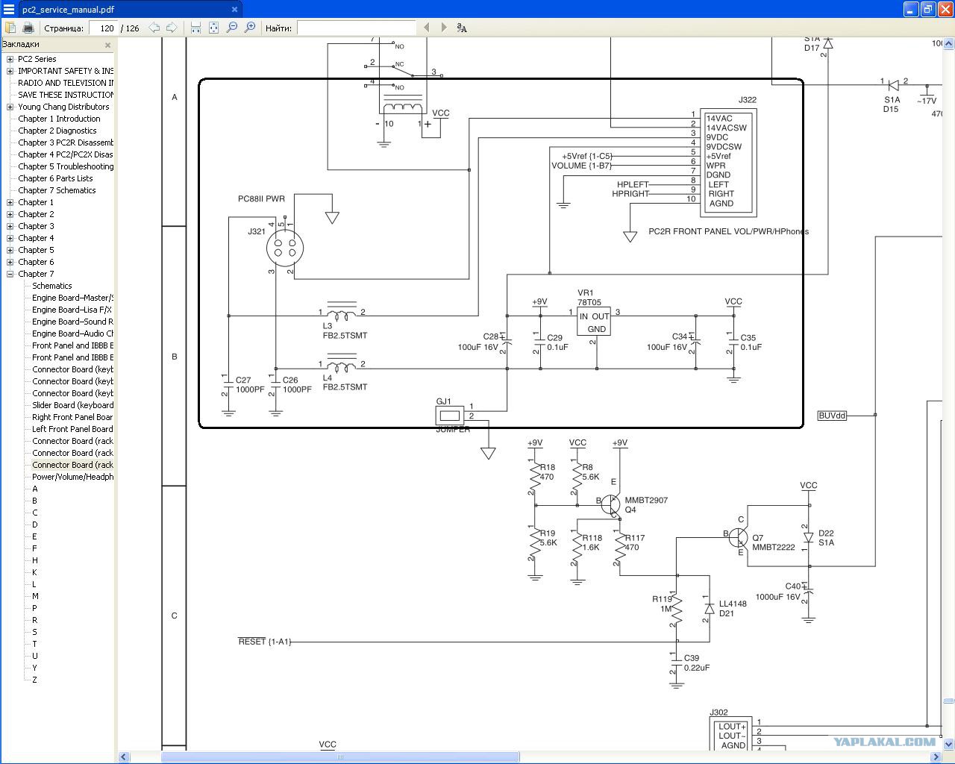Image resolution: width=955 pixels, height=764 pixels.
Task: Open bookmark Z
Action: click(x=34, y=680)
